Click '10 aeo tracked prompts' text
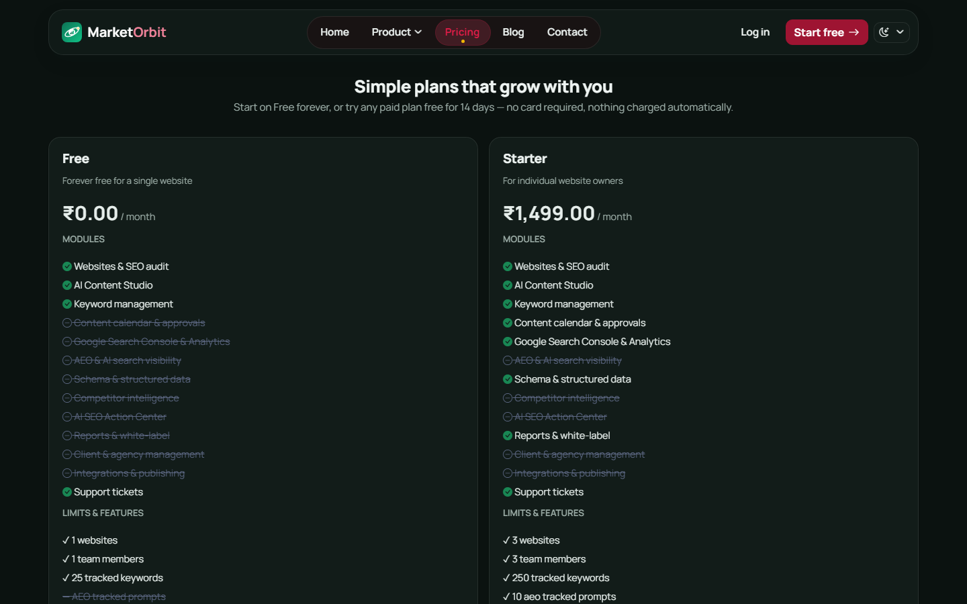The width and height of the screenshot is (967, 604). tap(564, 597)
